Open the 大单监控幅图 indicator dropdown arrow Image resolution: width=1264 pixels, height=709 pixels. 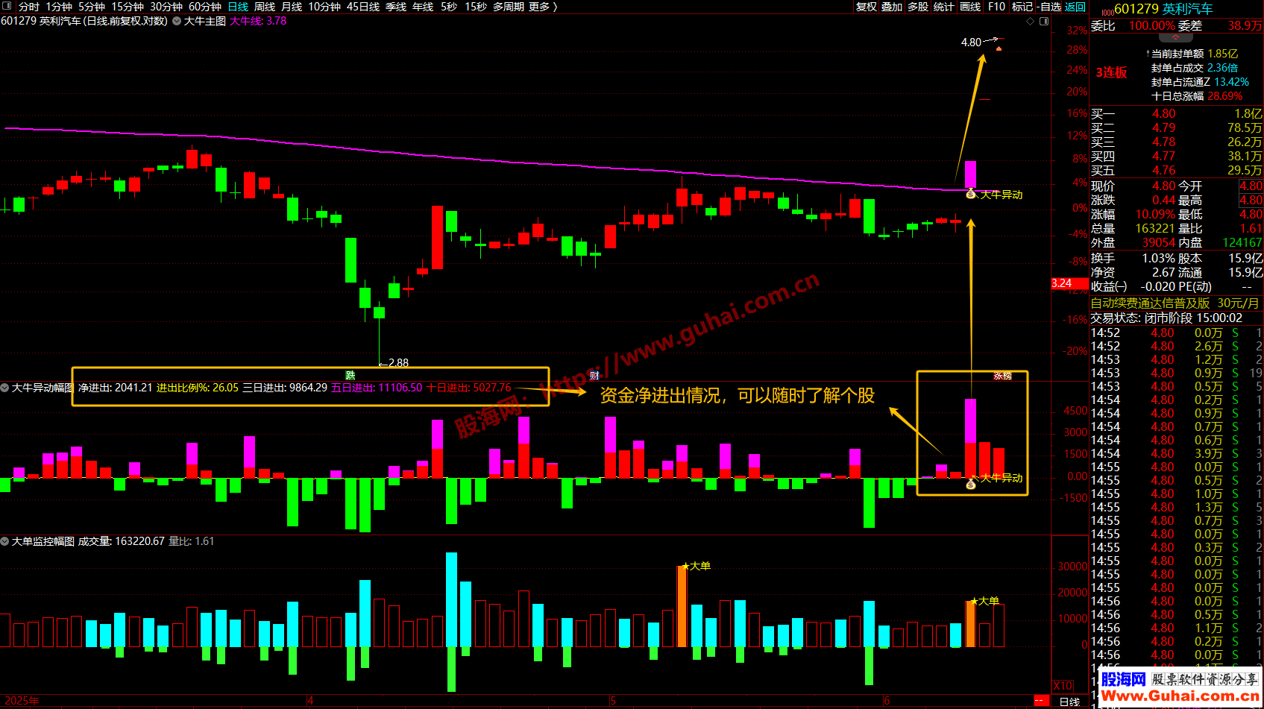pyautogui.click(x=4, y=541)
